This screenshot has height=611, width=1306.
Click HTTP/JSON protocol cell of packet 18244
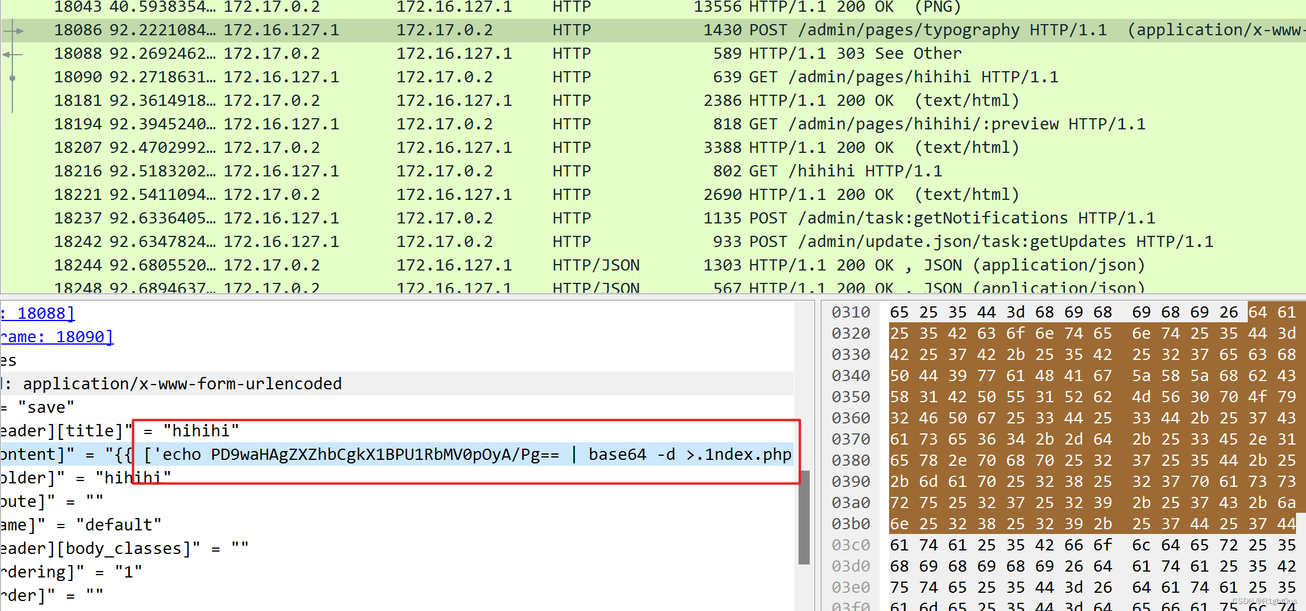596,265
